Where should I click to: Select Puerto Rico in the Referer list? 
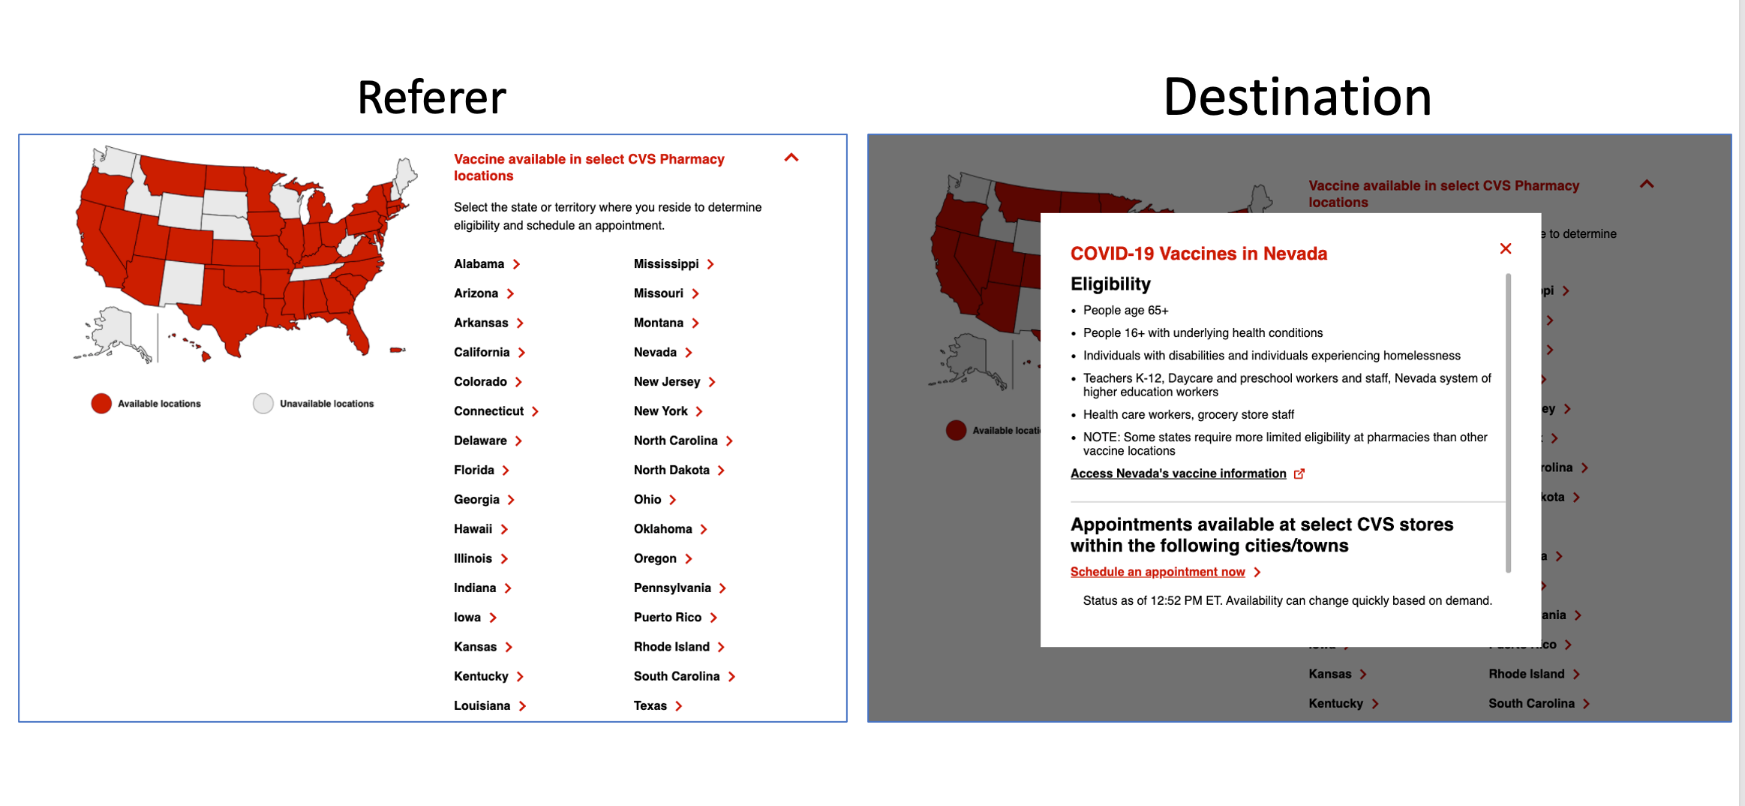click(x=668, y=618)
